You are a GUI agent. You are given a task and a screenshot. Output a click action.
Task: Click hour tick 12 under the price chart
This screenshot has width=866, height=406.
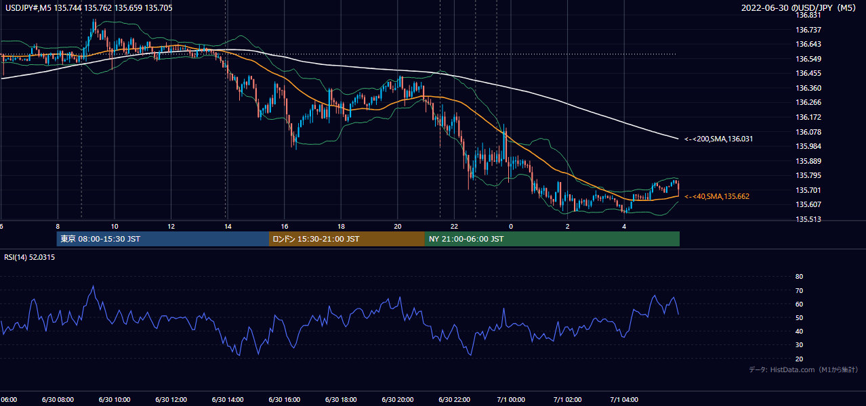coord(171,226)
